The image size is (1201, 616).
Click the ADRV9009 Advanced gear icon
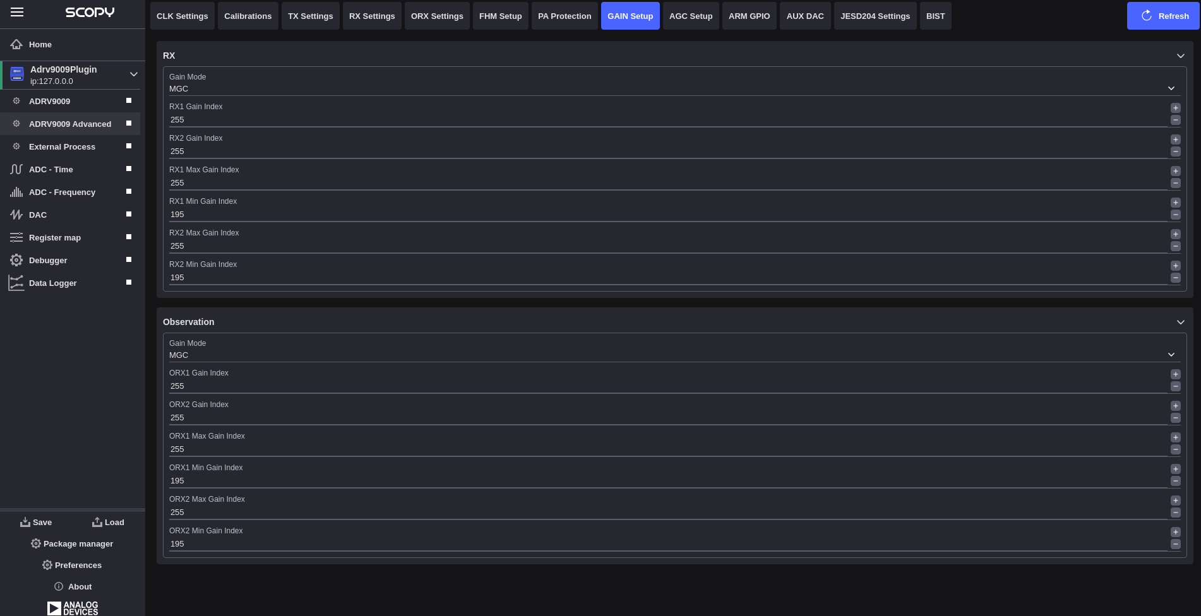coord(16,124)
